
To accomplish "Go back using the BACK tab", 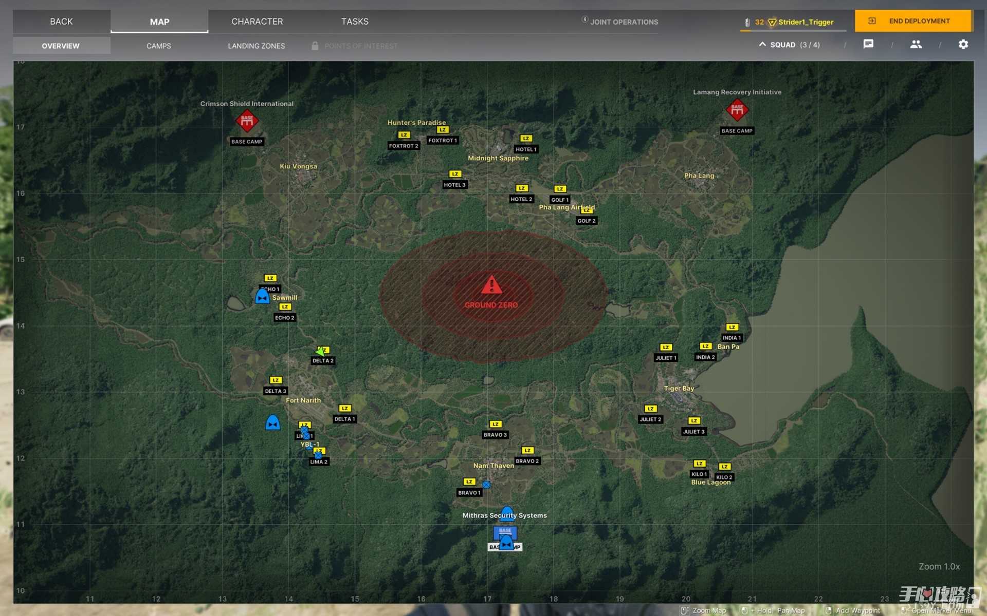I will [x=61, y=22].
